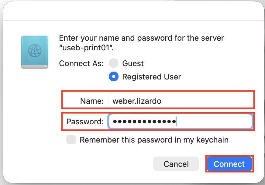
Task: Click the "Registered User" label text
Action: [x=151, y=77]
